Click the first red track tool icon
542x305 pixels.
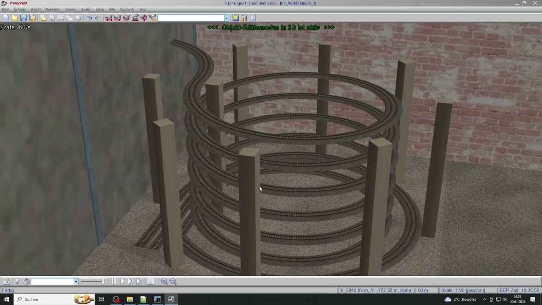coord(109,18)
